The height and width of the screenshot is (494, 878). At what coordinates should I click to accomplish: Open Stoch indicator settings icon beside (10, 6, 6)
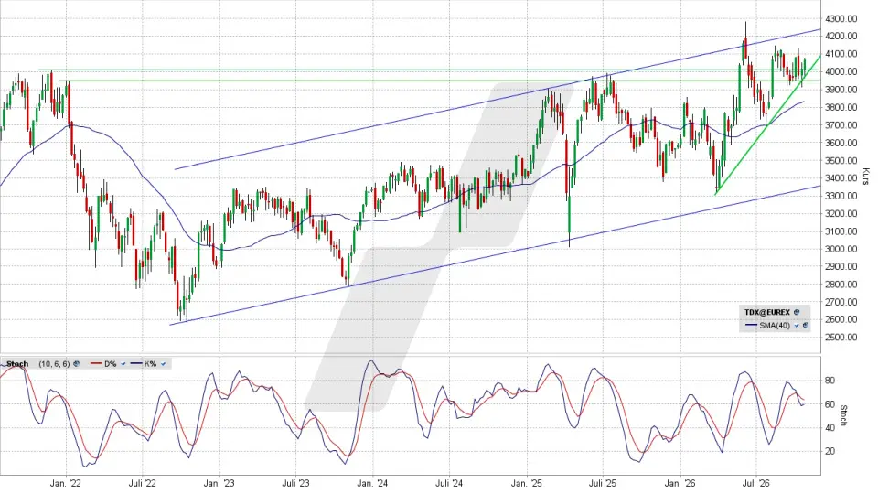pos(76,364)
